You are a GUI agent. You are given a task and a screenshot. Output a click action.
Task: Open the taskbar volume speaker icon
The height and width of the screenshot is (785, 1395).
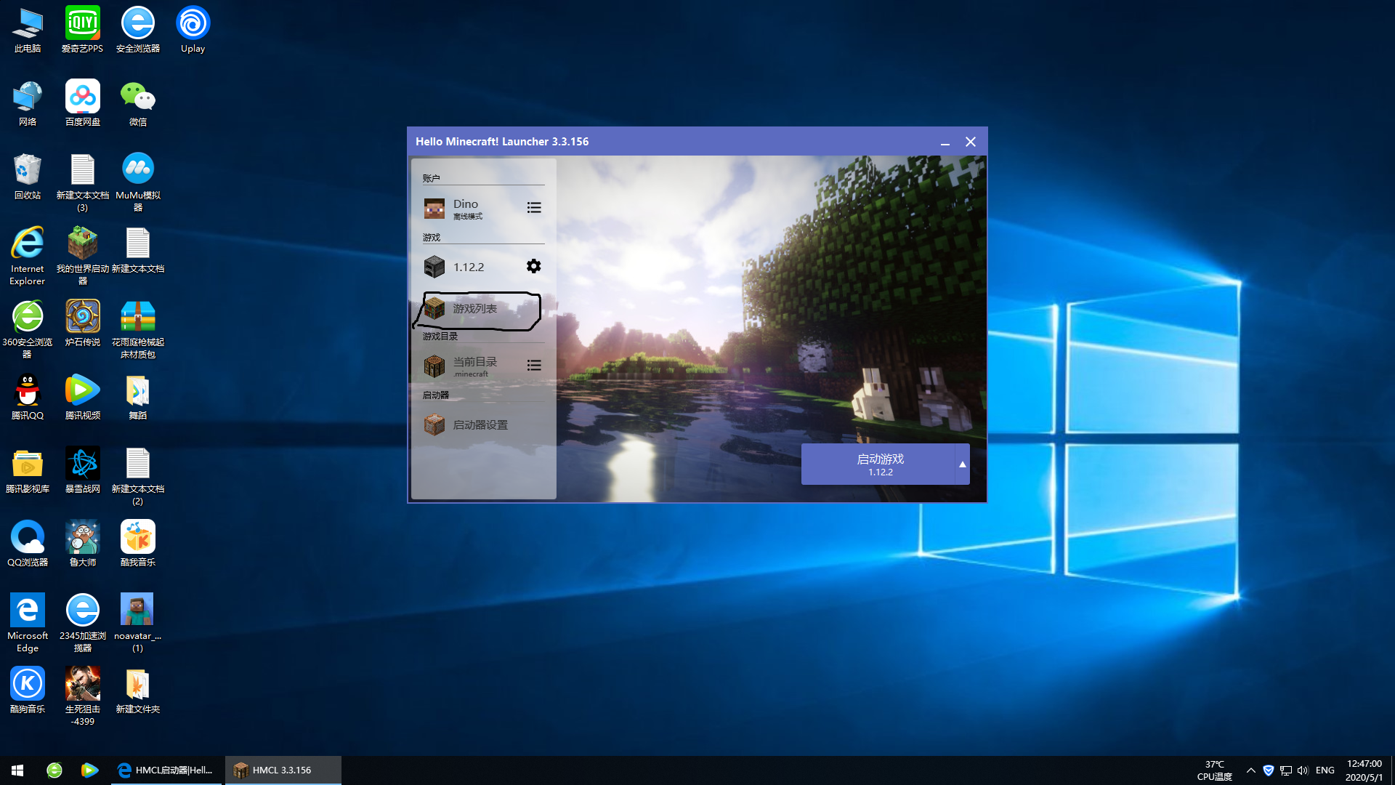click(x=1303, y=770)
